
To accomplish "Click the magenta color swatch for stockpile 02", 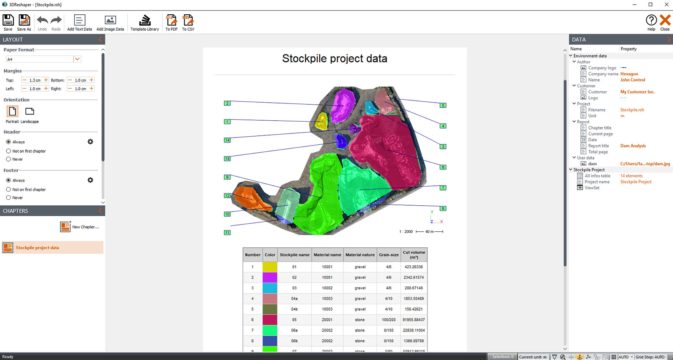I will coord(270,278).
